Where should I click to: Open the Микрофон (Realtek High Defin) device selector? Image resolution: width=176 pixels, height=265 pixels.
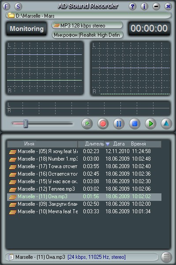(x=87, y=35)
